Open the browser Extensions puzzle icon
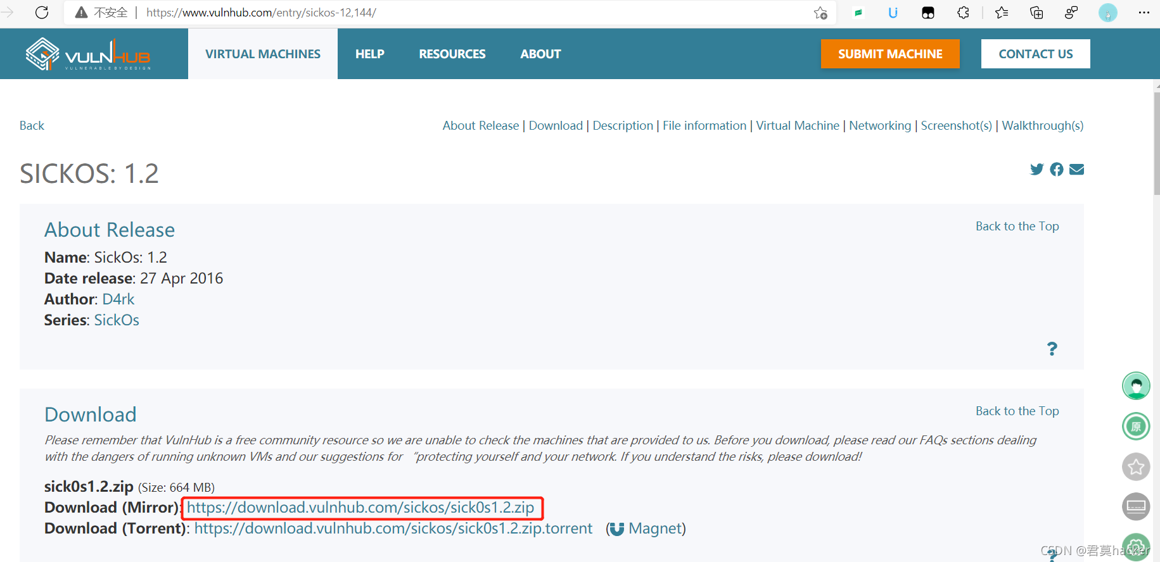Image resolution: width=1160 pixels, height=562 pixels. [x=963, y=13]
